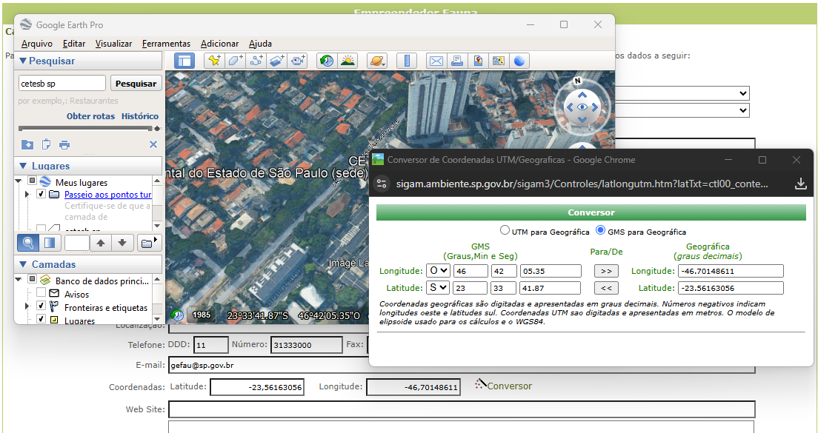The width and height of the screenshot is (818, 433).
Task: Open the Longitude O hemisphere dropdown
Action: coord(438,270)
